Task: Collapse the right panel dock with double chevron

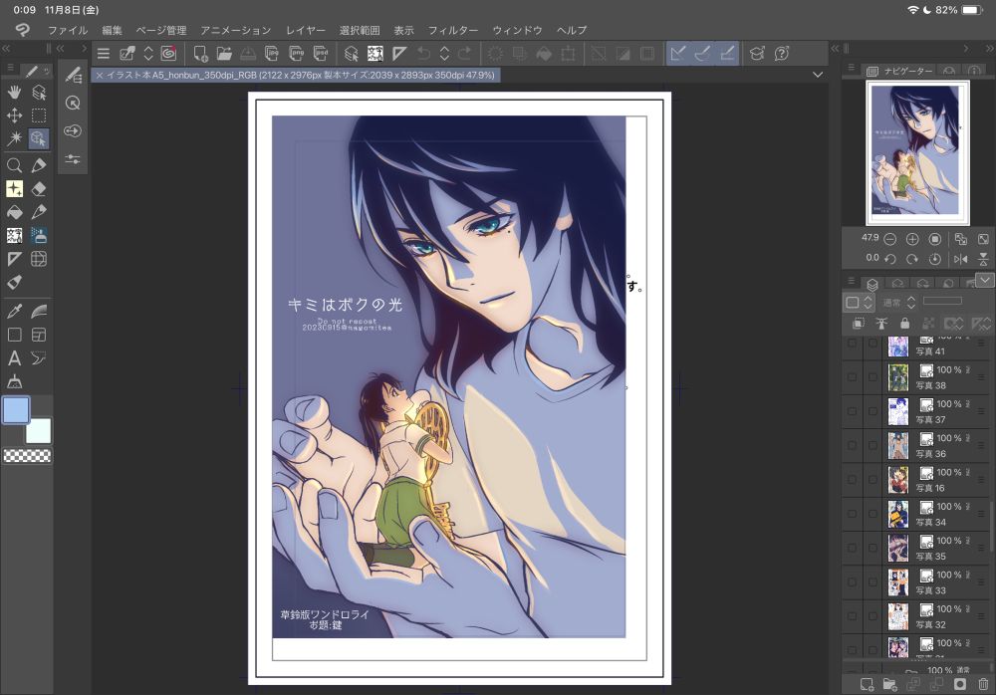Action: pyautogui.click(x=990, y=48)
